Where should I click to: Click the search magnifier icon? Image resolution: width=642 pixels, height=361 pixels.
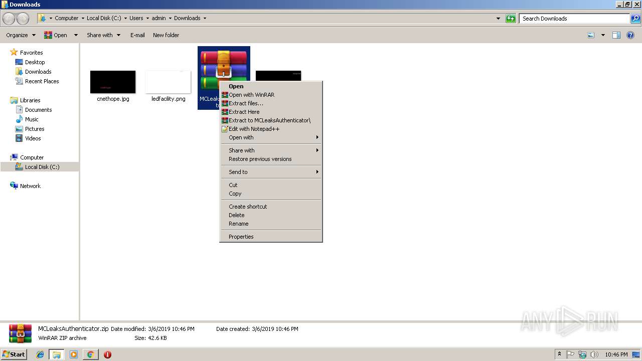[x=635, y=19]
